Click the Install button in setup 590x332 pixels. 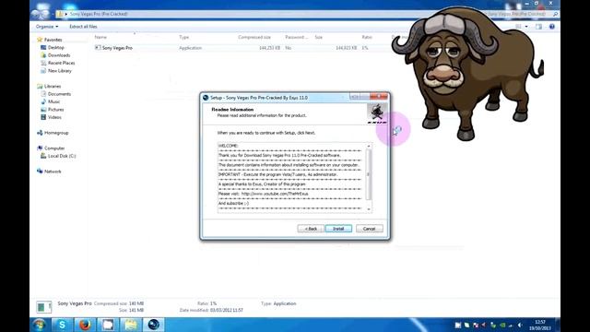[x=338, y=229]
